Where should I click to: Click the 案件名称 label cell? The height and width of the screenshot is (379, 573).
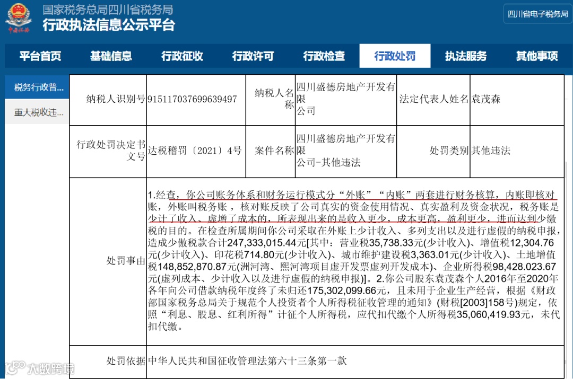click(271, 152)
